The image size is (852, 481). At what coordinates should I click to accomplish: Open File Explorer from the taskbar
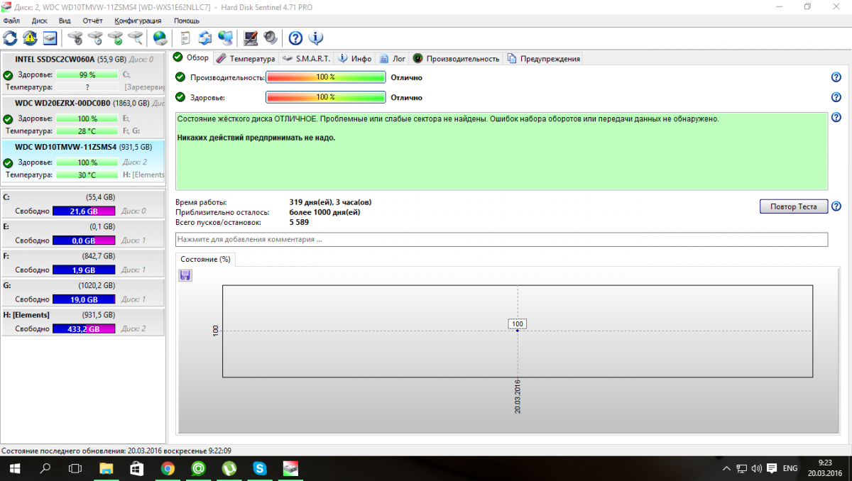[106, 468]
